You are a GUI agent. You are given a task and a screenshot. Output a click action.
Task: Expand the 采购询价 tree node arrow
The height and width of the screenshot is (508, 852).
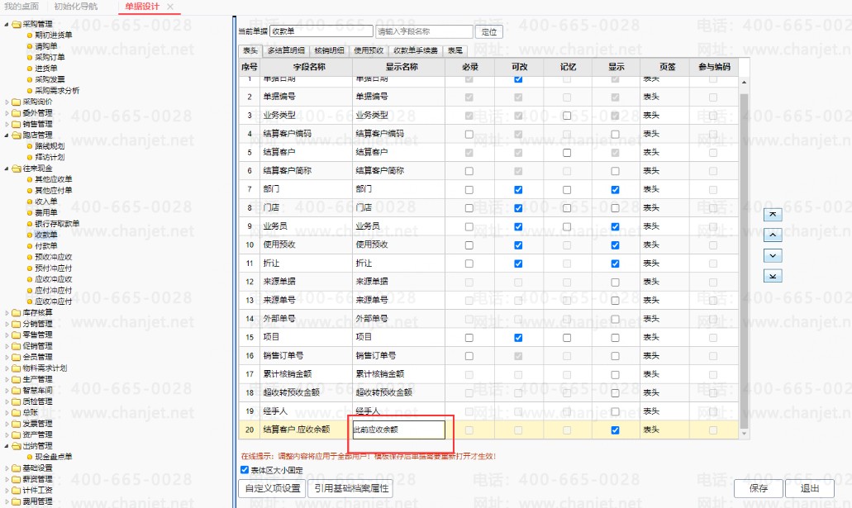click(x=7, y=102)
